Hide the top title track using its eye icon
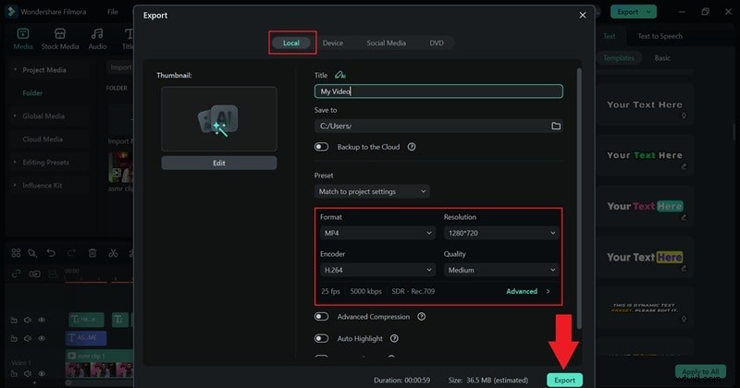This screenshot has height=388, width=740. click(42, 321)
